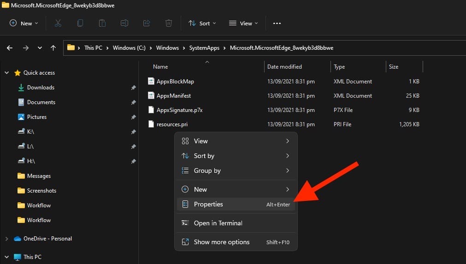Select Properties in context menu

[236, 204]
